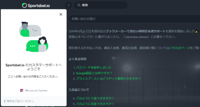
Task: Click the We run on Comms link
Action: (x=36, y=90)
